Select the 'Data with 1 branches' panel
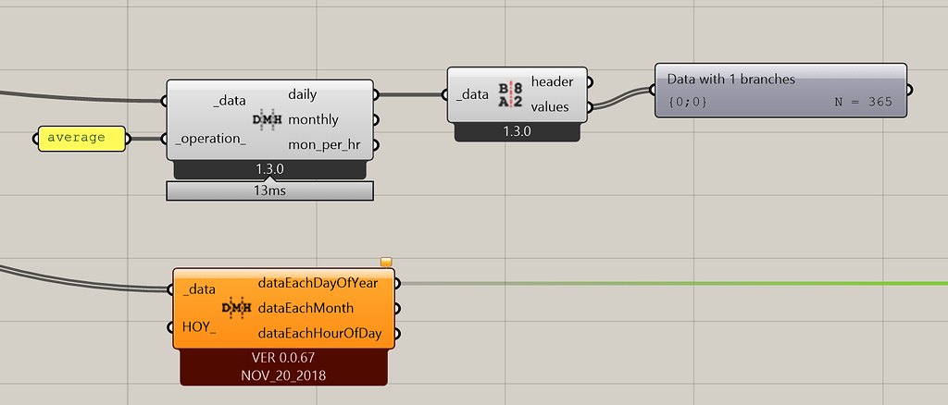 tap(780, 91)
